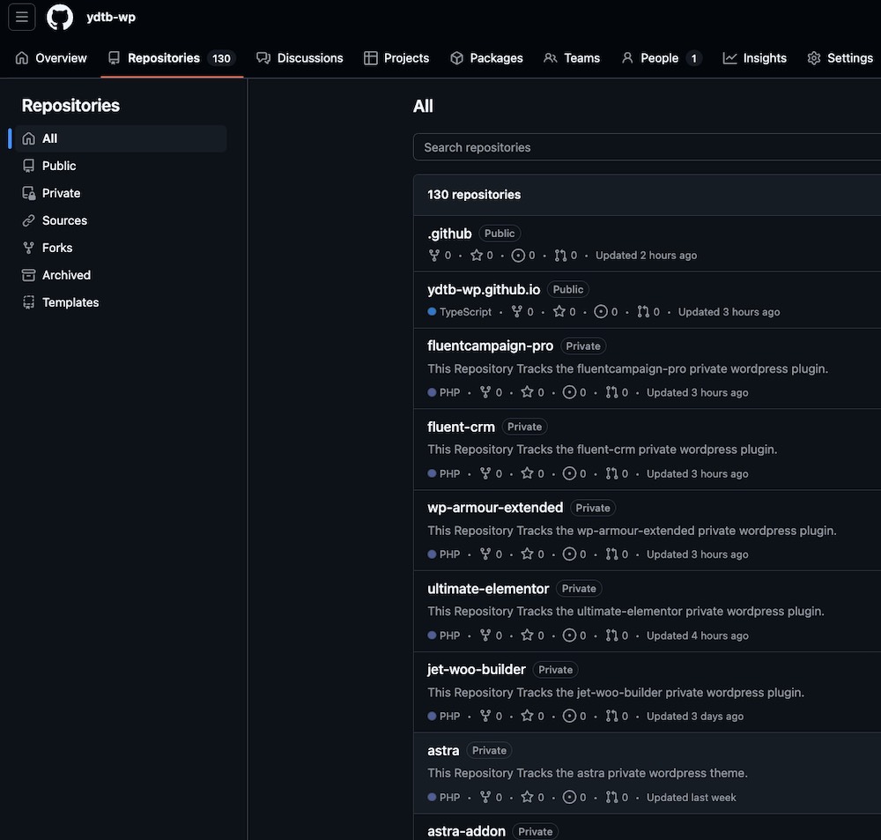Click 'Updated last week' text
The width and height of the screenshot is (881, 840).
pos(691,798)
